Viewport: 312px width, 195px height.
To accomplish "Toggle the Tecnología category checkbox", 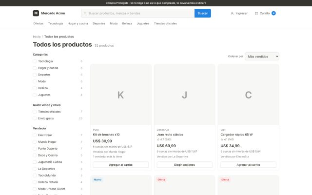I will 35,61.
